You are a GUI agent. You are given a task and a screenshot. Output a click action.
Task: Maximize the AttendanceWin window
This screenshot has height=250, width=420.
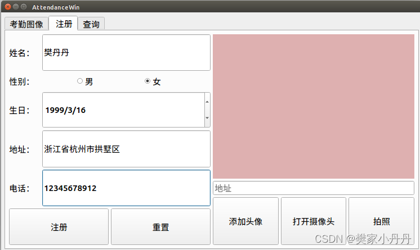[24, 7]
